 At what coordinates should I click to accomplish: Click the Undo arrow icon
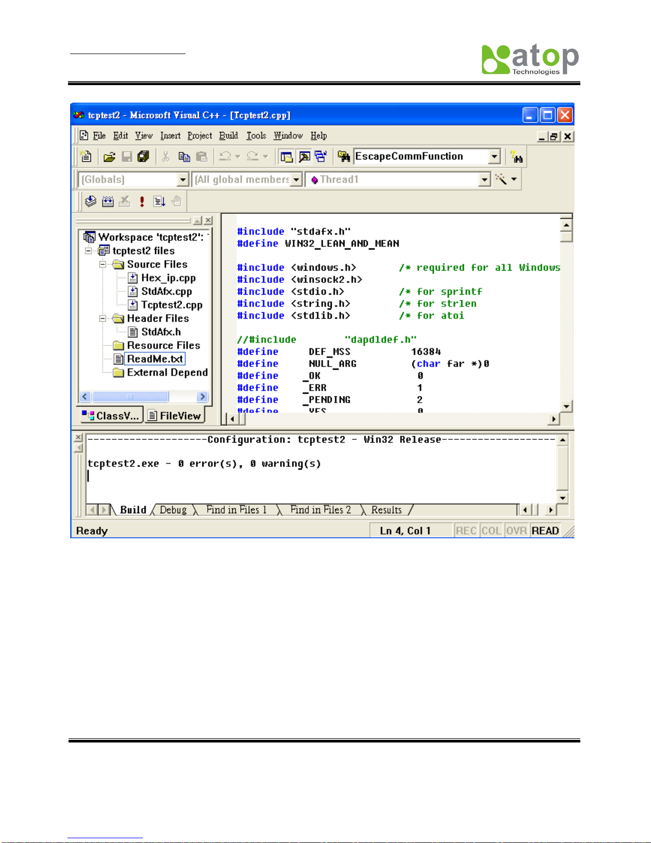point(225,156)
